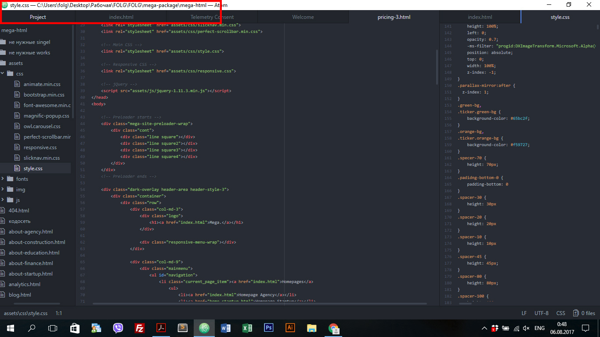Image resolution: width=600 pixels, height=337 pixels.
Task: Change the LF line ending selector
Action: tap(524, 313)
